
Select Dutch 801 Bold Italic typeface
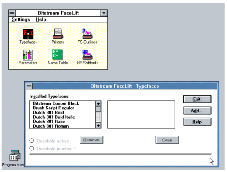pos(62,117)
